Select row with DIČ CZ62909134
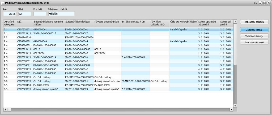272x115 pixels. (x=24, y=85)
